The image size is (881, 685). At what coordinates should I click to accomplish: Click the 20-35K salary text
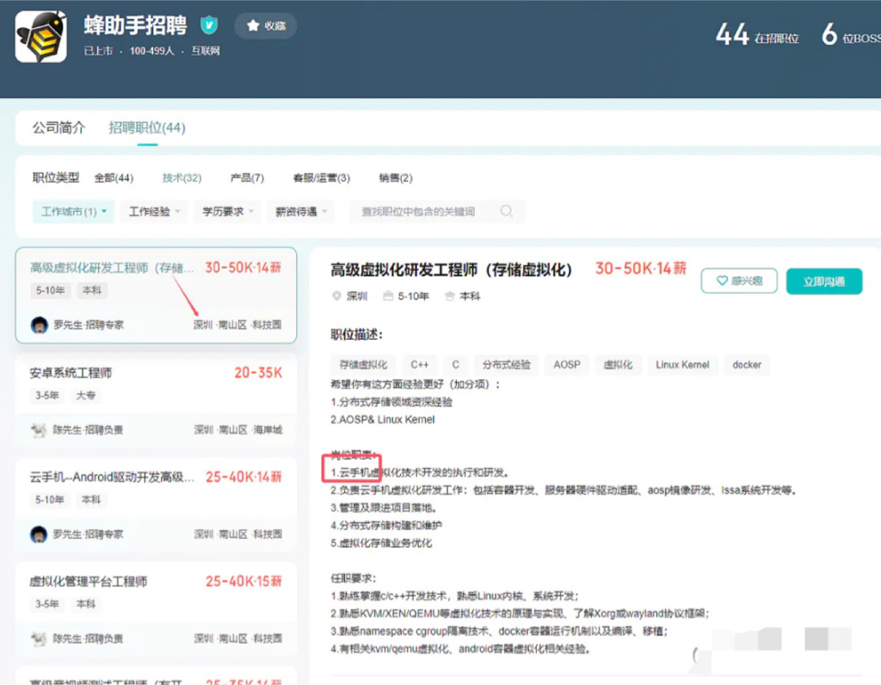pyautogui.click(x=258, y=373)
